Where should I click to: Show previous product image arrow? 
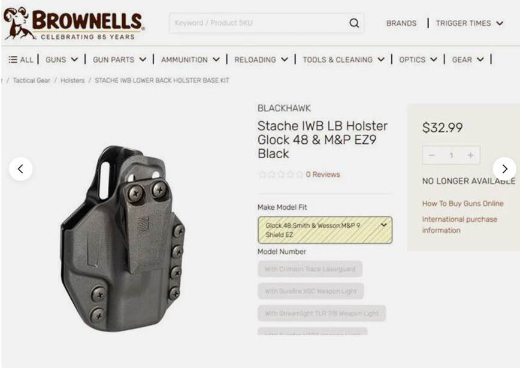(20, 169)
